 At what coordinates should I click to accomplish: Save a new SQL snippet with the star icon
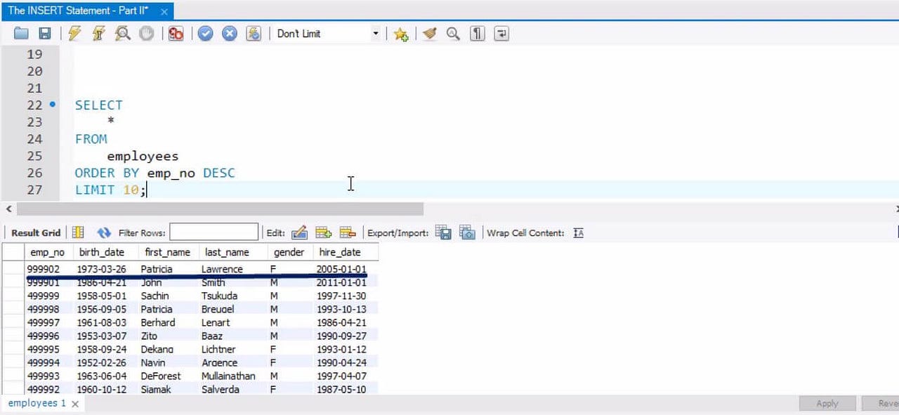[400, 33]
